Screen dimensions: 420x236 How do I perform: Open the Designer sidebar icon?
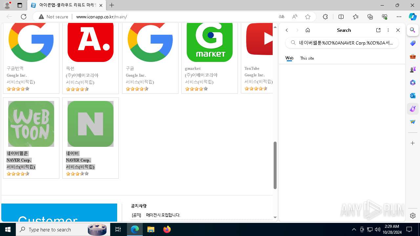pos(413,109)
